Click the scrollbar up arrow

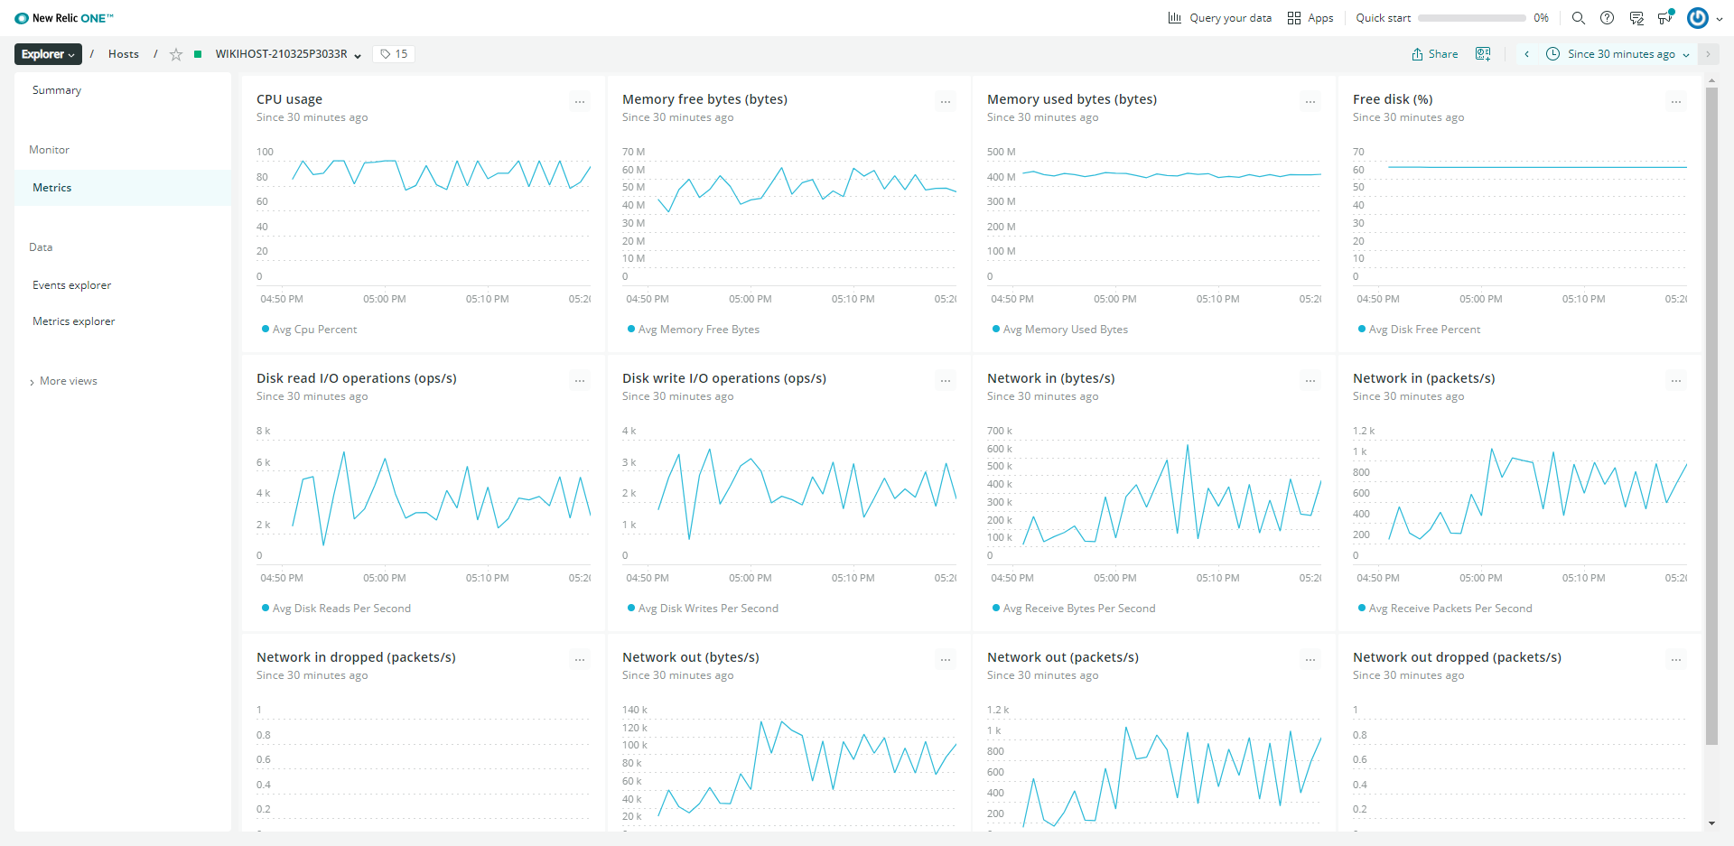tap(1711, 80)
